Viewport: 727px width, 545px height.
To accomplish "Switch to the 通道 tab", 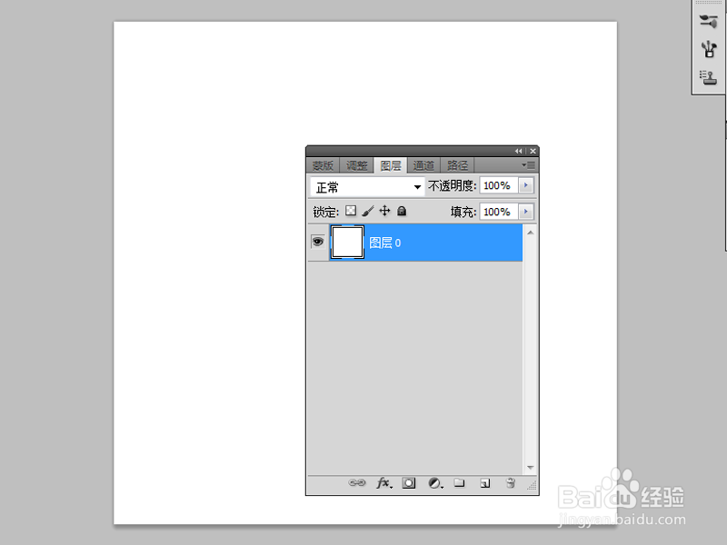I will 423,165.
